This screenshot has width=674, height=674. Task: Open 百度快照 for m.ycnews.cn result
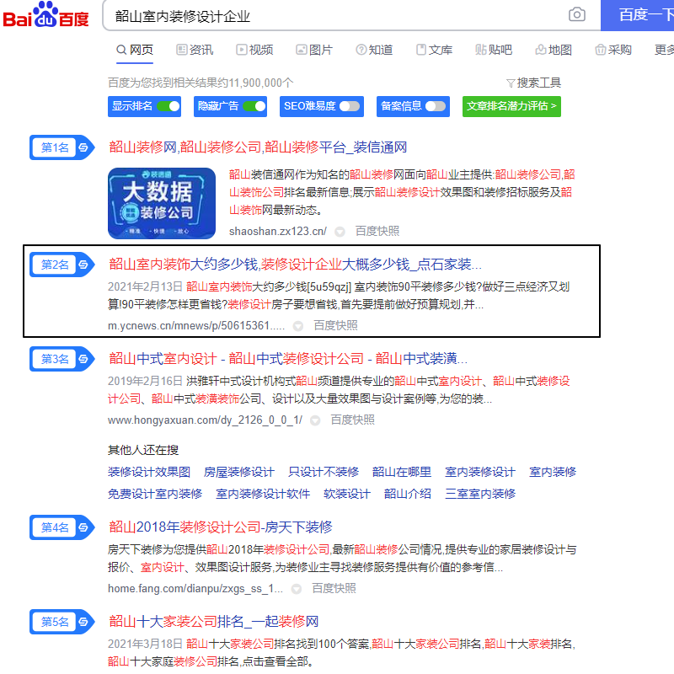point(335,325)
